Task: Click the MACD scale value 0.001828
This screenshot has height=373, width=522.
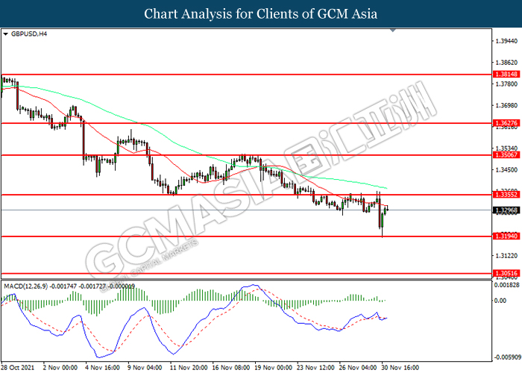Action: [x=506, y=285]
